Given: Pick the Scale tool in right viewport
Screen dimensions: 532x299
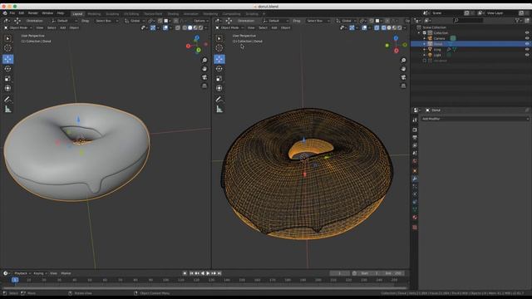Looking at the screenshot, I should point(219,79).
